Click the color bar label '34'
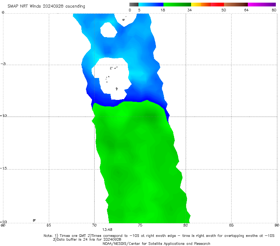Image resolution: width=280 pixels, height=246 pixels. (x=190, y=10)
